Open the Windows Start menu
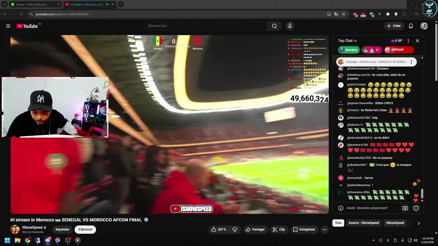The height and width of the screenshot is (246, 438). [x=7, y=240]
